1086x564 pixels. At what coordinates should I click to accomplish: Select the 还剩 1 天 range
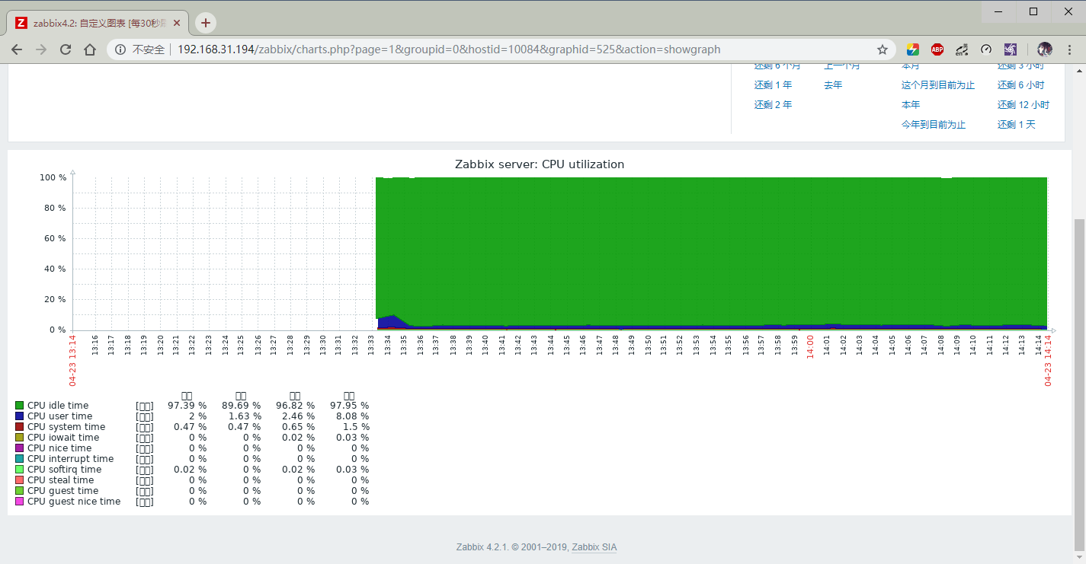pyautogui.click(x=1017, y=125)
